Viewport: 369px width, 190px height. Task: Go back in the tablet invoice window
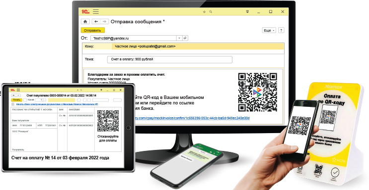coord(13,95)
